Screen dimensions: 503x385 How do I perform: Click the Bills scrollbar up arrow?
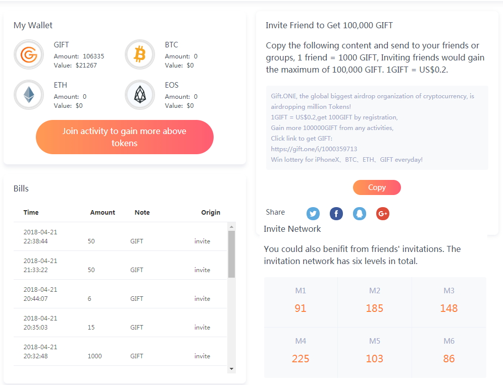coord(231,227)
